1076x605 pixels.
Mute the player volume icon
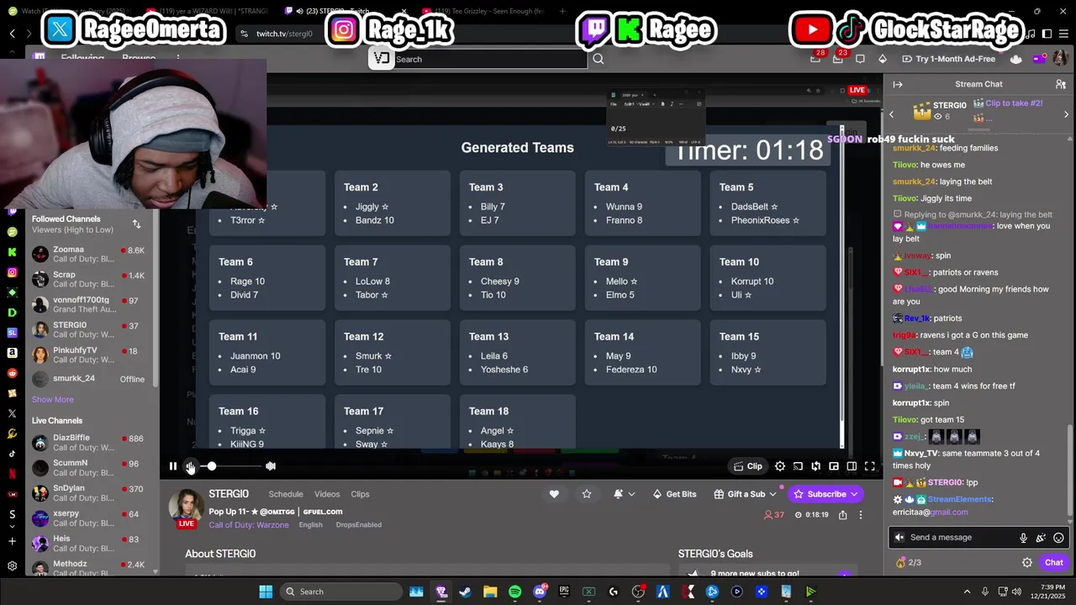191,466
